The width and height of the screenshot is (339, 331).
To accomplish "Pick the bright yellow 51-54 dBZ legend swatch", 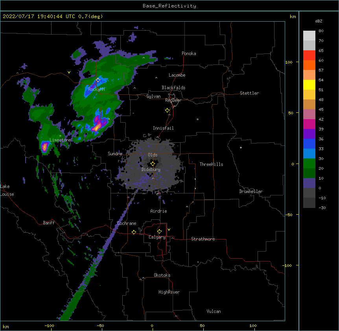I will pos(309,85).
